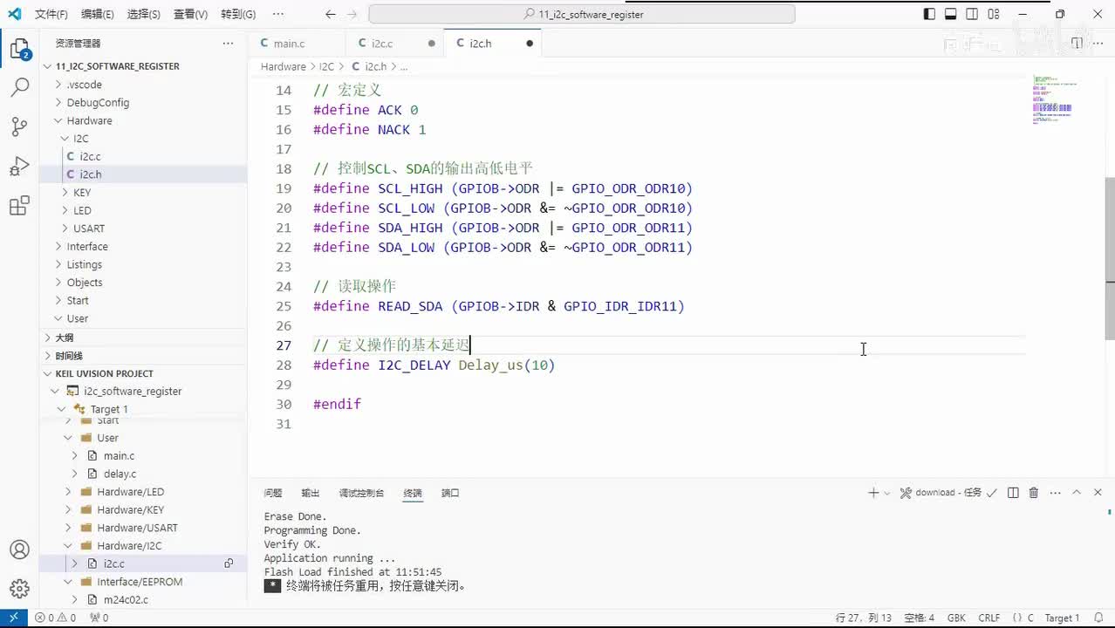The width and height of the screenshot is (1115, 628).
Task: Customize layout icon in title bar
Action: click(994, 14)
